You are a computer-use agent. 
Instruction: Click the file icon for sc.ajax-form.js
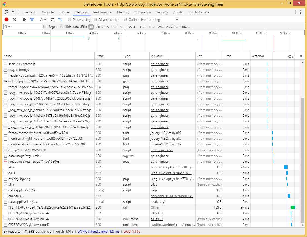[5, 70]
